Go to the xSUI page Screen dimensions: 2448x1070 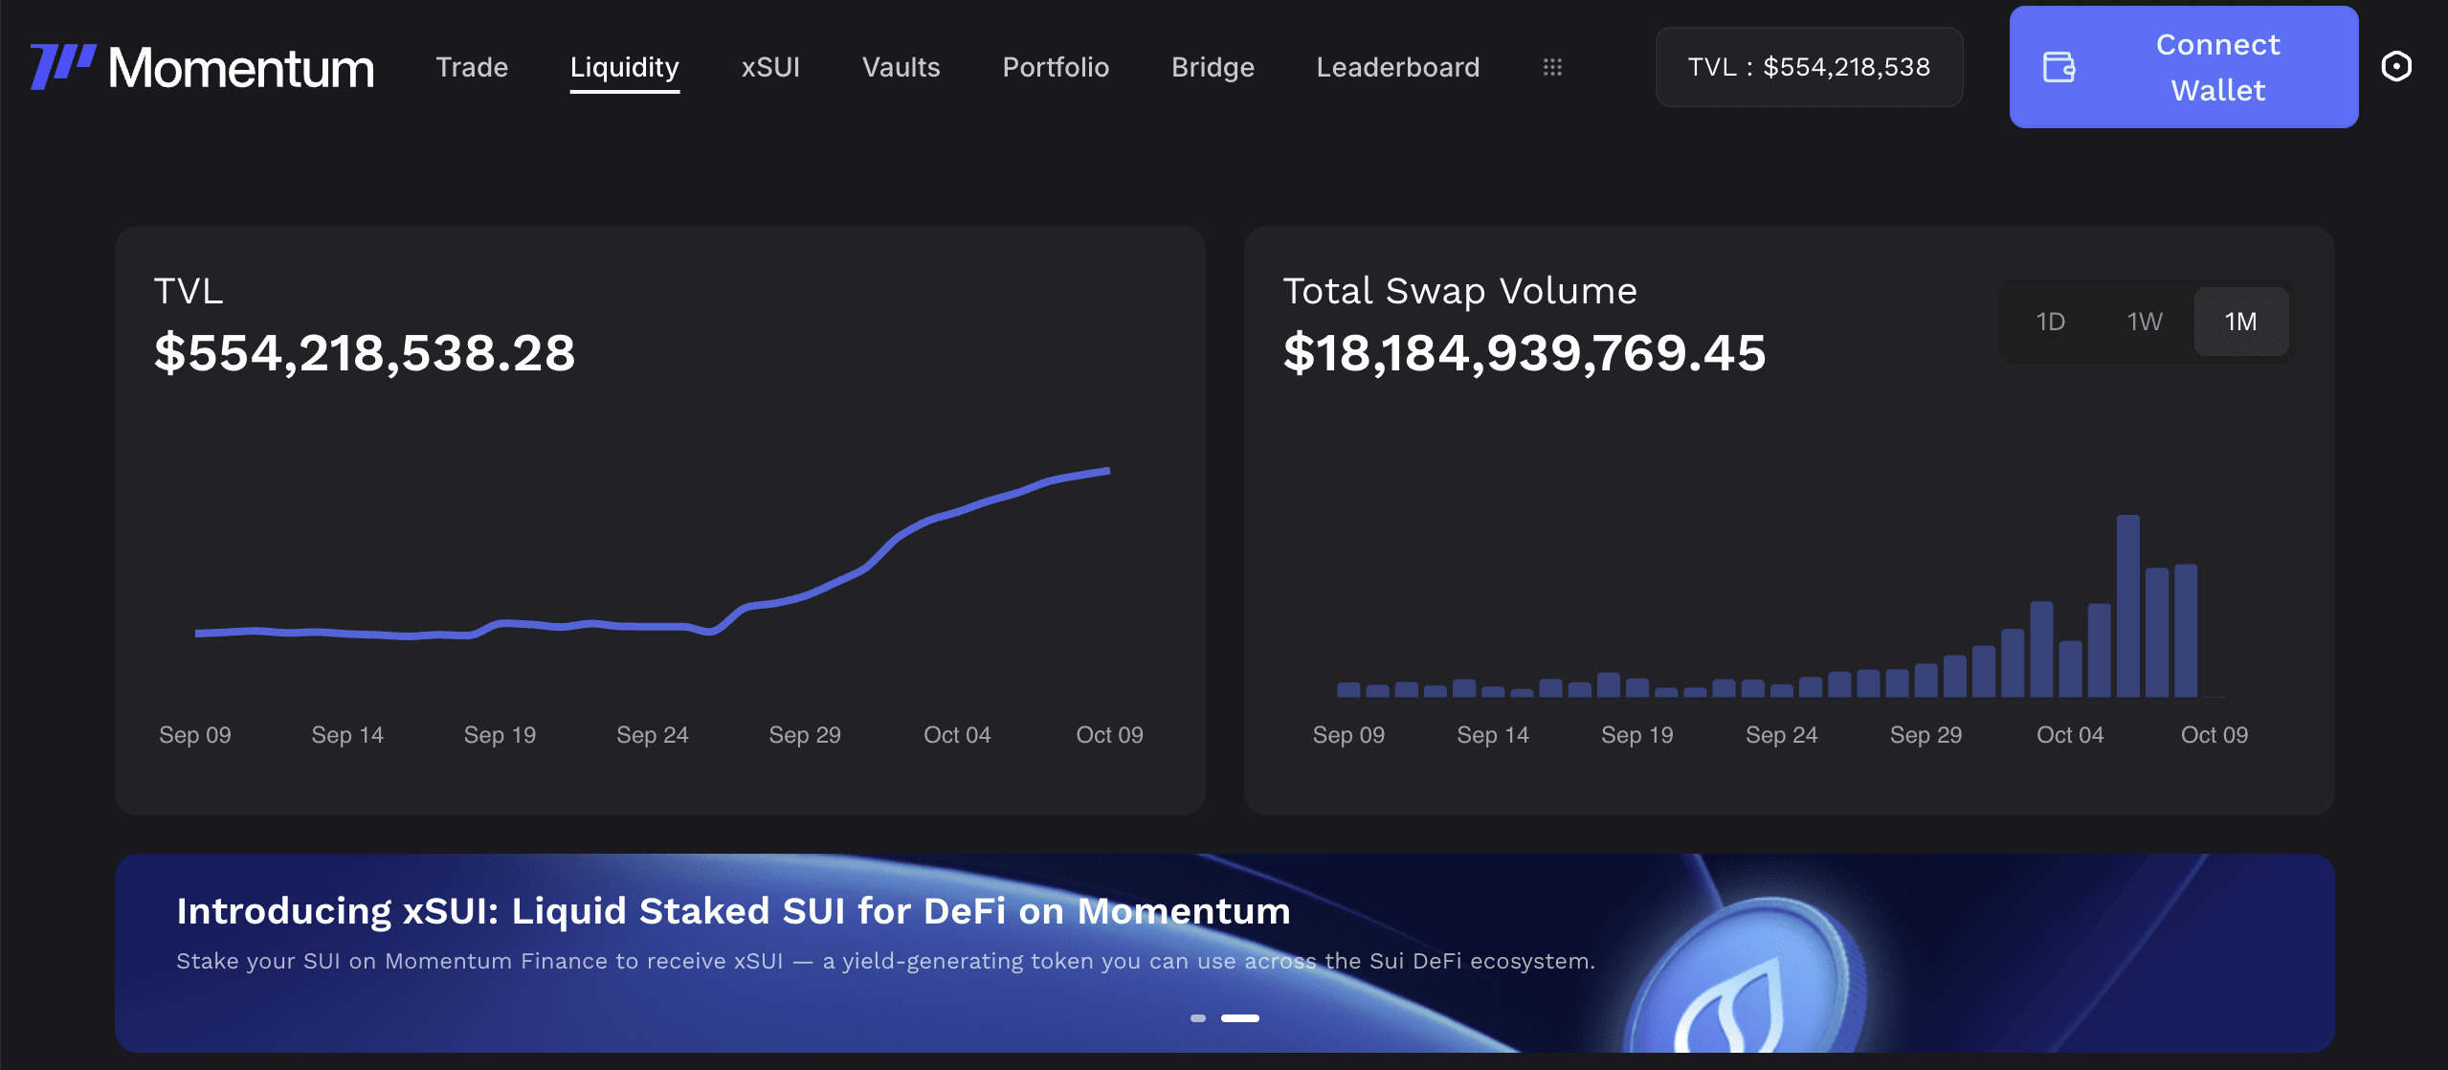770,67
